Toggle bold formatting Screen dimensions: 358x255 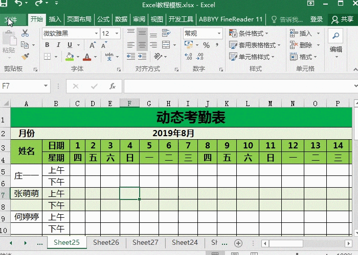[x=47, y=45]
